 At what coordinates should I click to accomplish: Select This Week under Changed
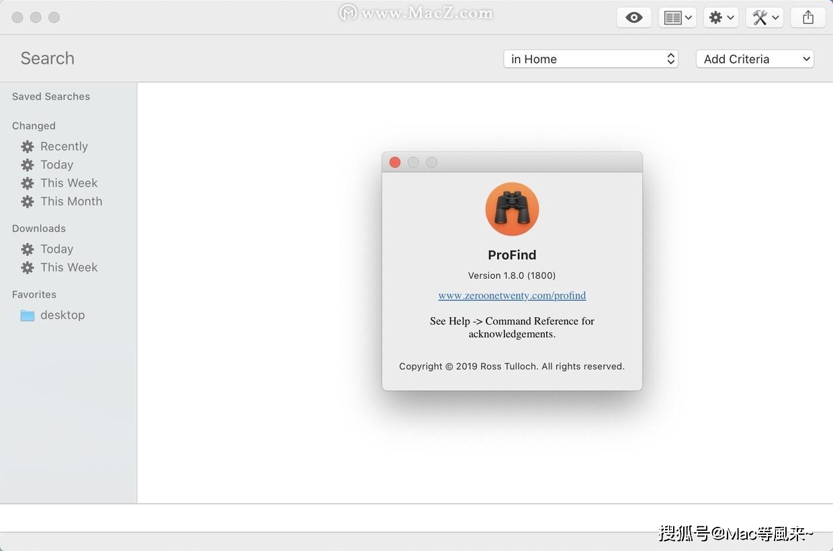pos(69,183)
